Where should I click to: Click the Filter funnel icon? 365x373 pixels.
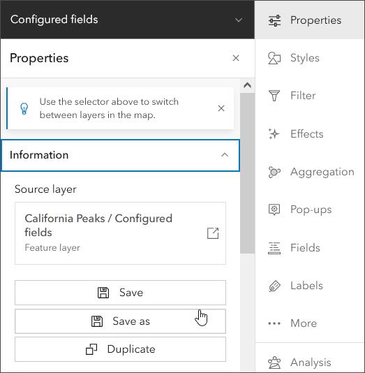(x=274, y=96)
